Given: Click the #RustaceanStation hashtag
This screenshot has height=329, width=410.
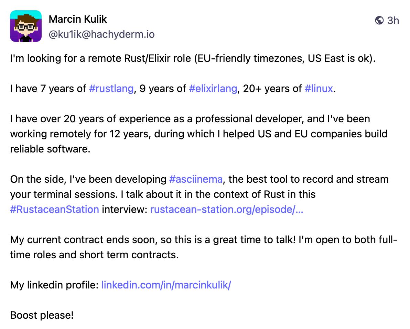Looking at the screenshot, I should point(55,209).
